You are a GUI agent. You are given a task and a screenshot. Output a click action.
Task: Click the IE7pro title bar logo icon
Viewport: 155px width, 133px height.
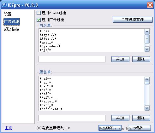pos(4,5)
